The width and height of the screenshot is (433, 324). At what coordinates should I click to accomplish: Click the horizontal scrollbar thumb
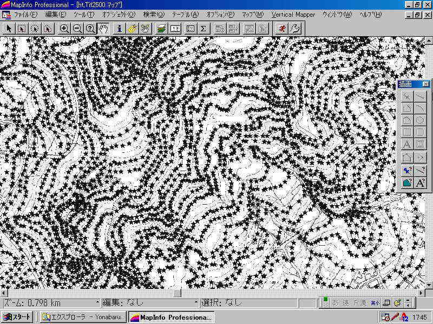(177, 293)
